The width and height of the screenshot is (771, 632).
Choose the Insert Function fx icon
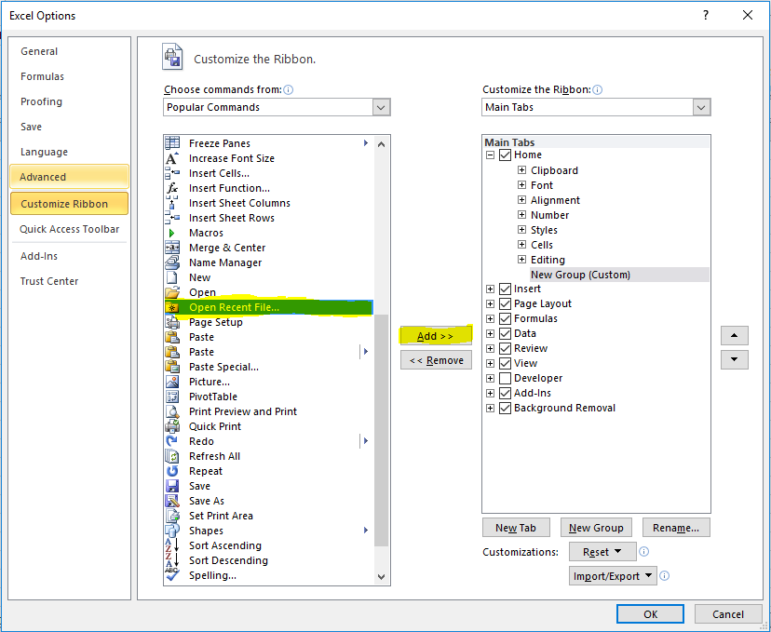pos(172,188)
